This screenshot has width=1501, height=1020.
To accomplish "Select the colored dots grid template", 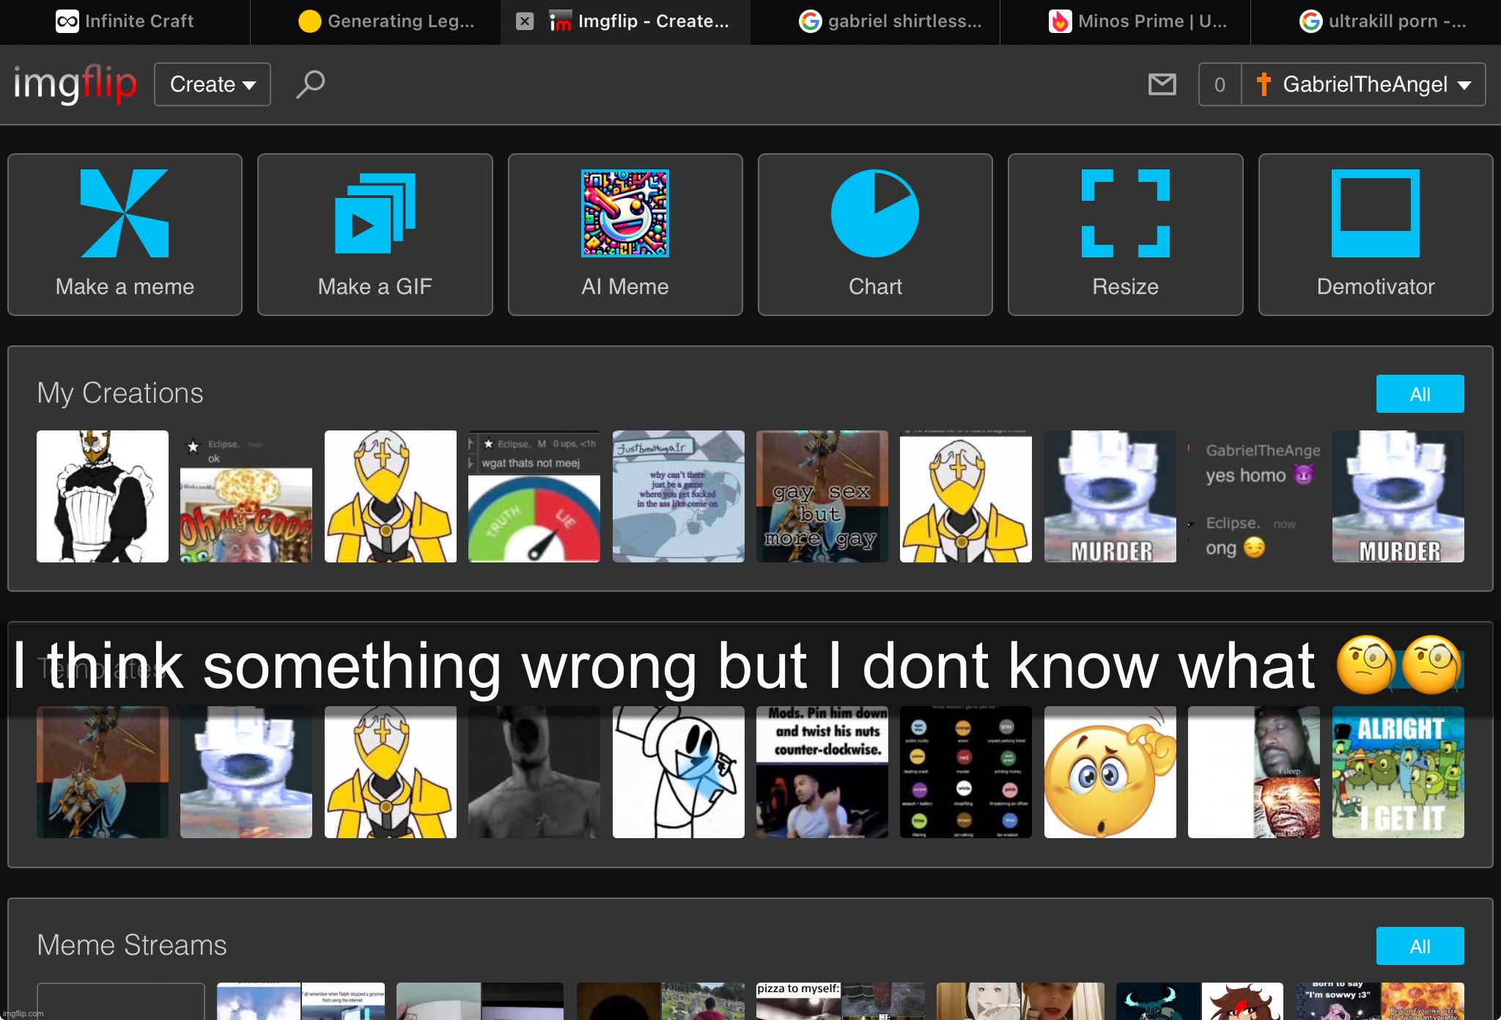I will click(966, 772).
